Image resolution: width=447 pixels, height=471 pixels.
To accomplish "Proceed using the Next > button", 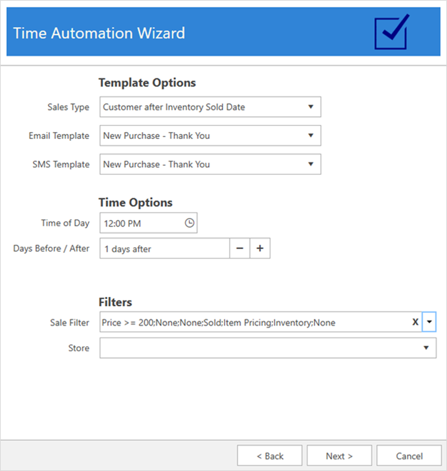I will coord(339,456).
